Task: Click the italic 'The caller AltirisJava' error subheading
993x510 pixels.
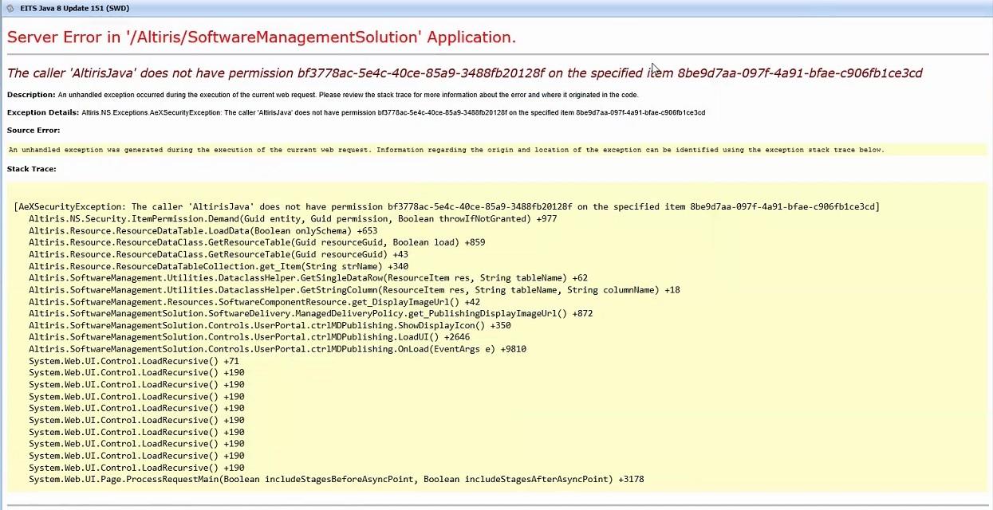Action: (x=464, y=73)
